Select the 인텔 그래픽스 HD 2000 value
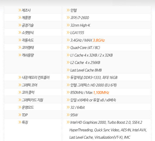Image resolution: width=155 pixels, height=141 pixels. point(94,85)
